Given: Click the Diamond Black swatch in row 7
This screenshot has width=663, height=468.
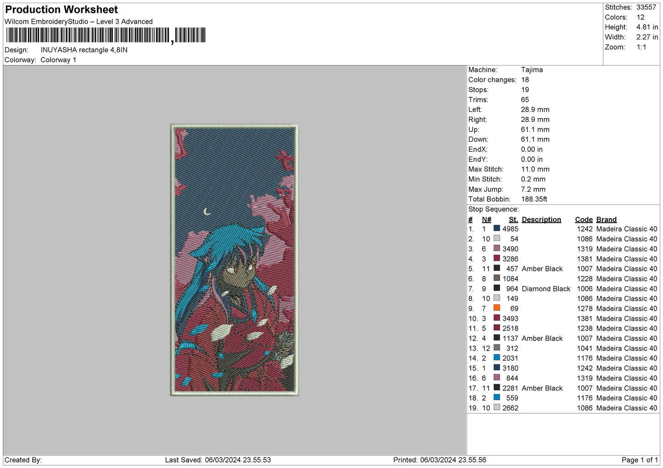Looking at the screenshot, I should pos(496,288).
